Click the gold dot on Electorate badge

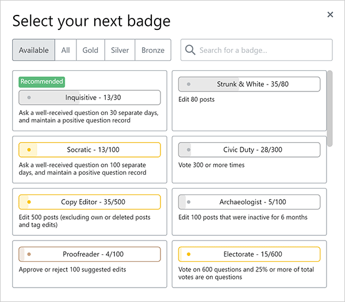(x=189, y=254)
